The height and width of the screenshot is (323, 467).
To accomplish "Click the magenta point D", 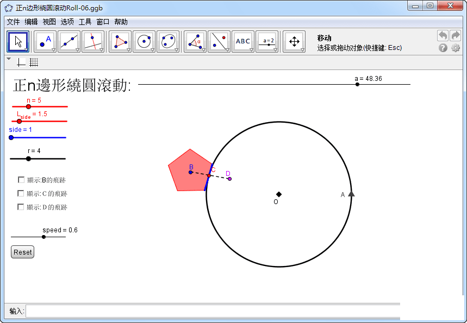I will [x=229, y=179].
